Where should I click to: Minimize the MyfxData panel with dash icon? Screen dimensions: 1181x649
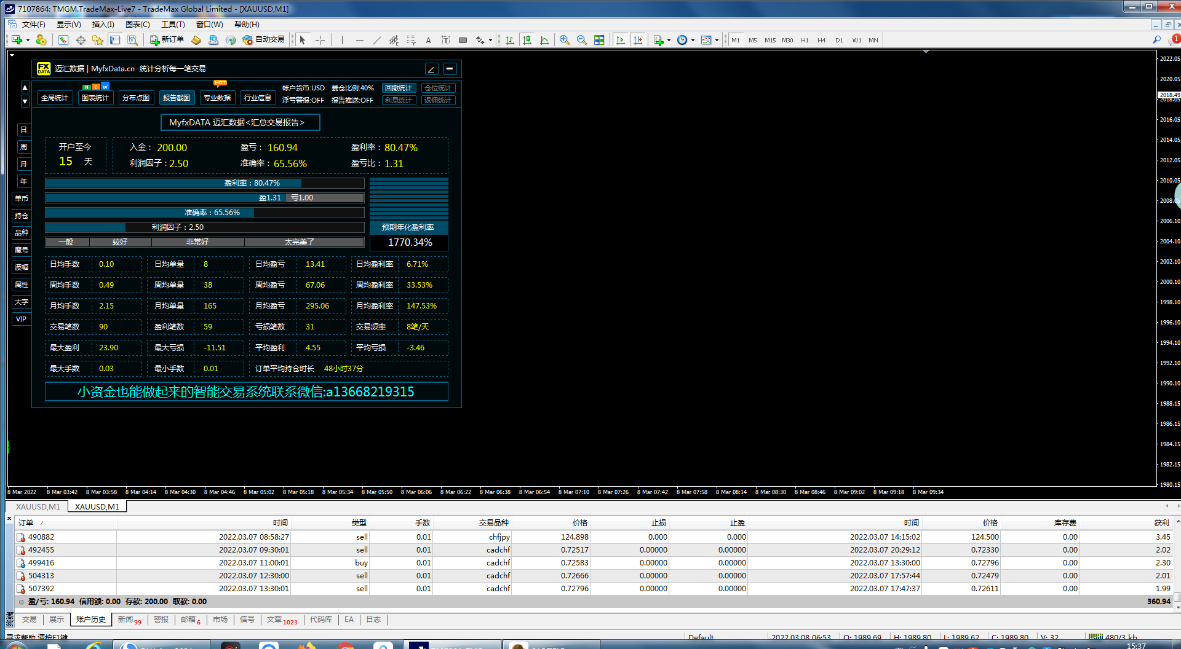450,69
